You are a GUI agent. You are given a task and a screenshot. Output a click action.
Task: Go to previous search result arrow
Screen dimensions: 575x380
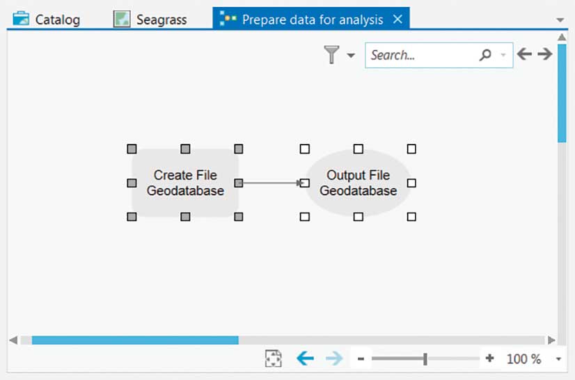[524, 54]
